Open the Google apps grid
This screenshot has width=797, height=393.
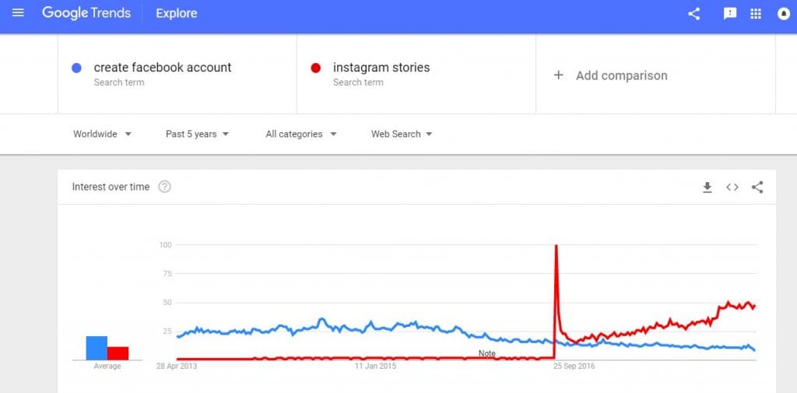point(756,14)
